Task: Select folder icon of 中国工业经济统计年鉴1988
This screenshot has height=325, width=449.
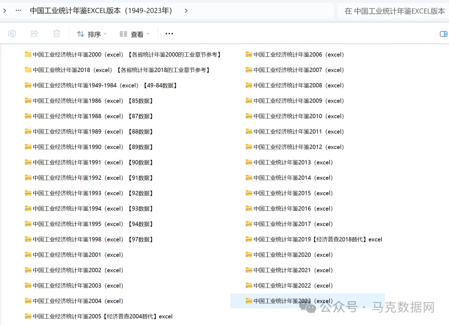Action: 28,116
